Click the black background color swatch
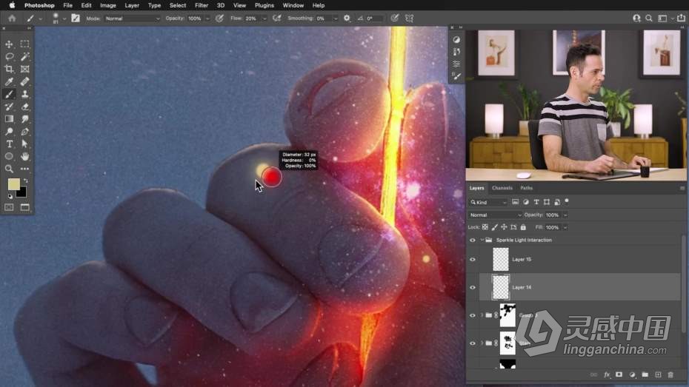Viewport: 689px width, 387px height. [22, 192]
